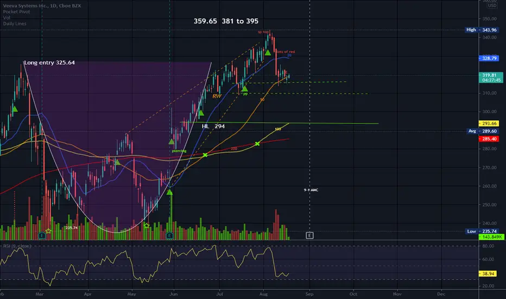Viewport: 506px width, 299px height.
Task: Click the 'Jun' label on the time axis
Action: [x=173, y=294]
